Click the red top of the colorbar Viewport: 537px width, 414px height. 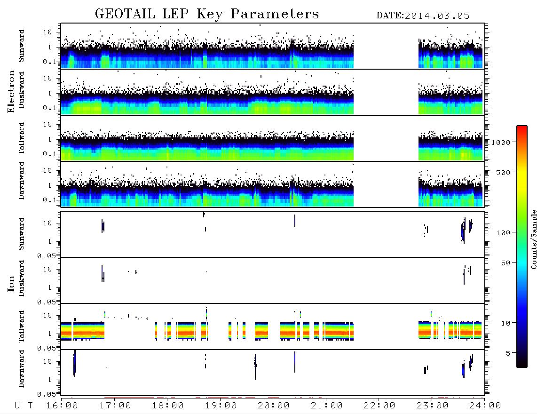click(x=522, y=129)
